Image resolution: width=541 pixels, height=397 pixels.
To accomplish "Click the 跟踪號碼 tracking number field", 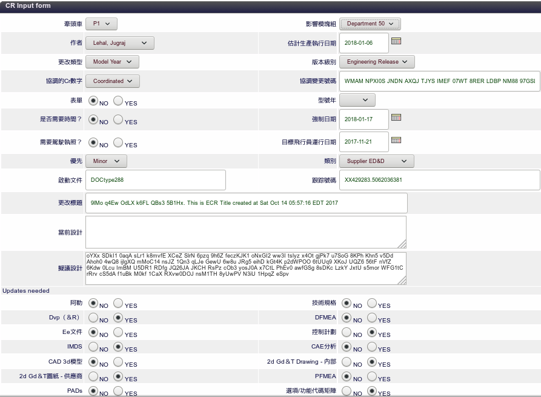I will pyautogui.click(x=439, y=180).
